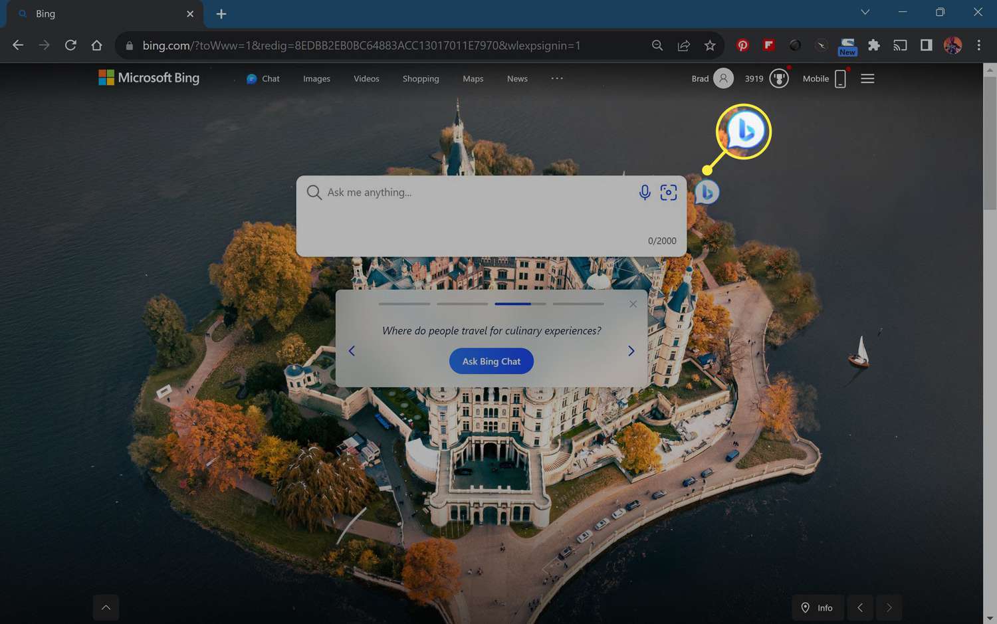Viewport: 997px width, 624px height.
Task: Open Chrome extensions puzzle icon
Action: point(873,45)
